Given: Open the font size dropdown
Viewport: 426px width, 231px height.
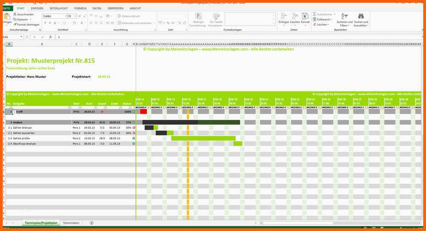Looking at the screenshot, I should [x=75, y=16].
